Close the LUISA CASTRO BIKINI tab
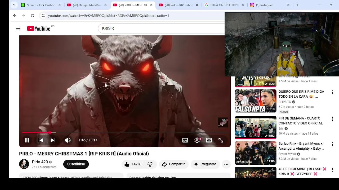Viewport: 339px width, 190px height. click(x=243, y=5)
